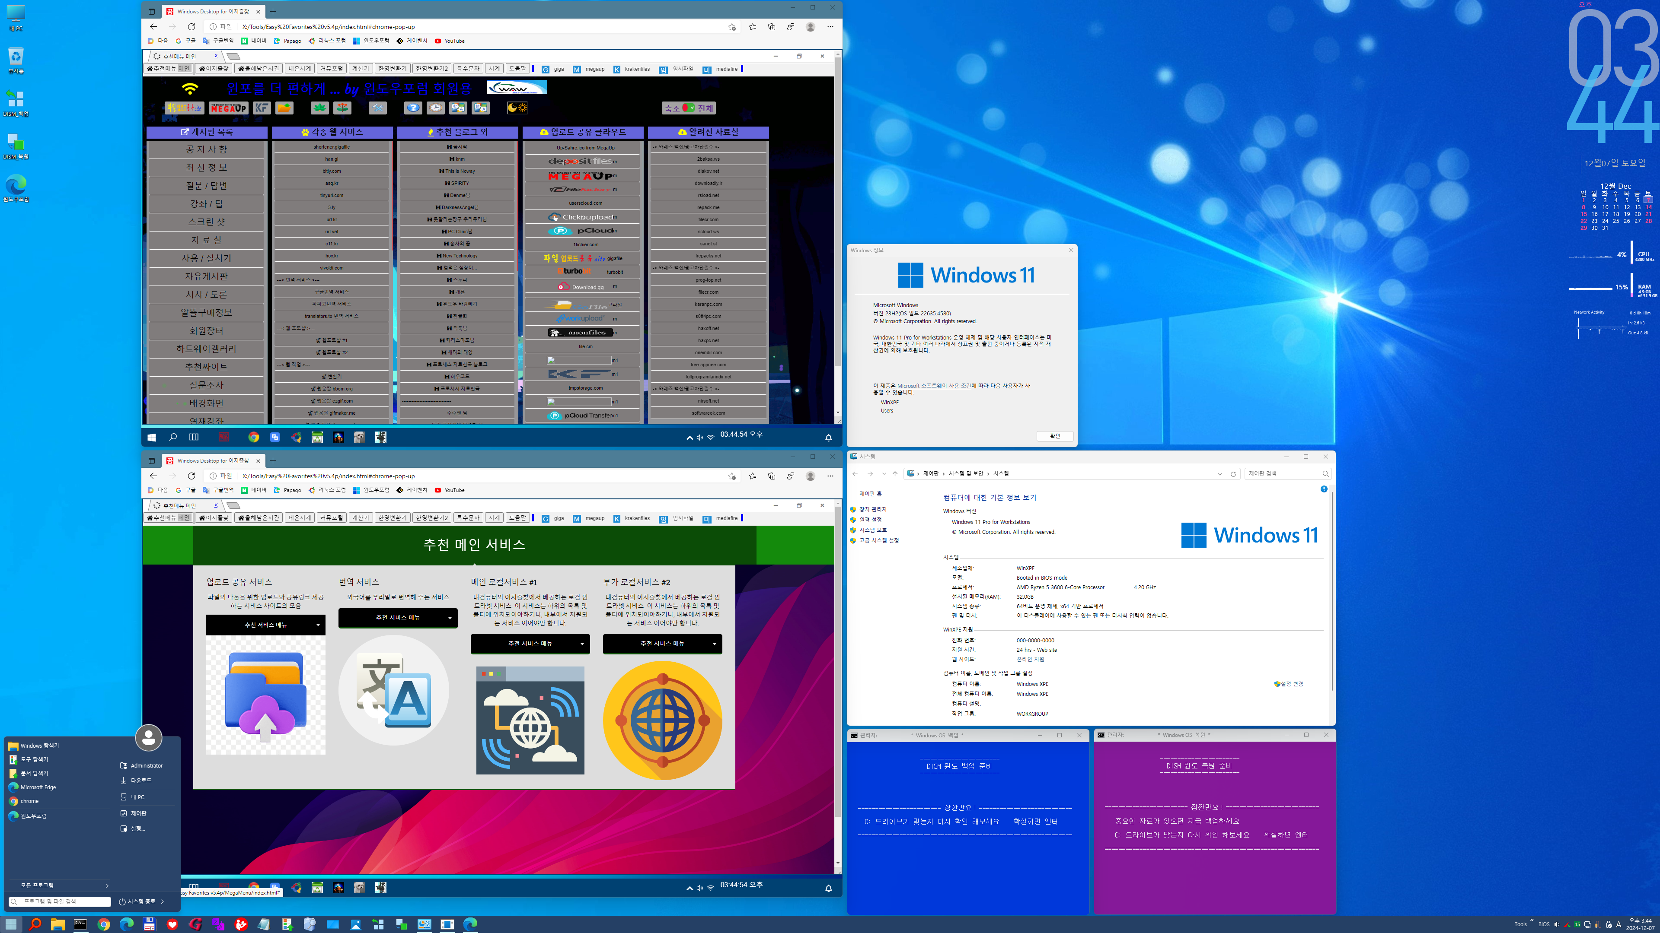Open 실행... in start menu

tap(133, 829)
